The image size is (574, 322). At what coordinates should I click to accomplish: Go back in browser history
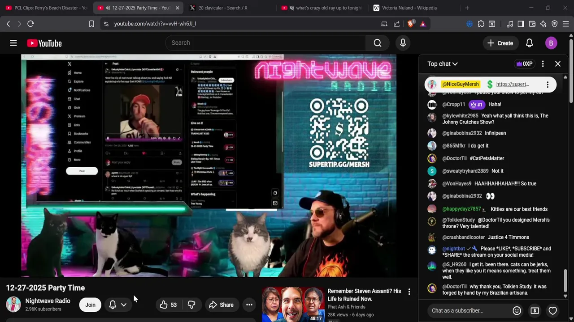pos(8,24)
